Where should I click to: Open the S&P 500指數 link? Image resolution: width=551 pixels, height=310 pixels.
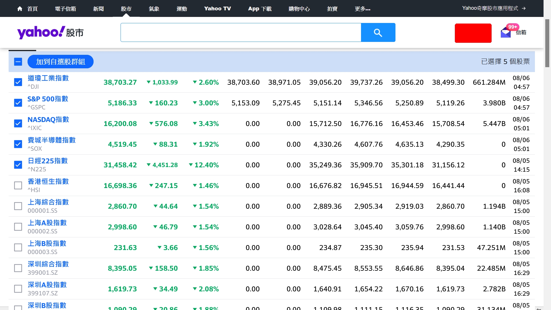[x=48, y=99]
